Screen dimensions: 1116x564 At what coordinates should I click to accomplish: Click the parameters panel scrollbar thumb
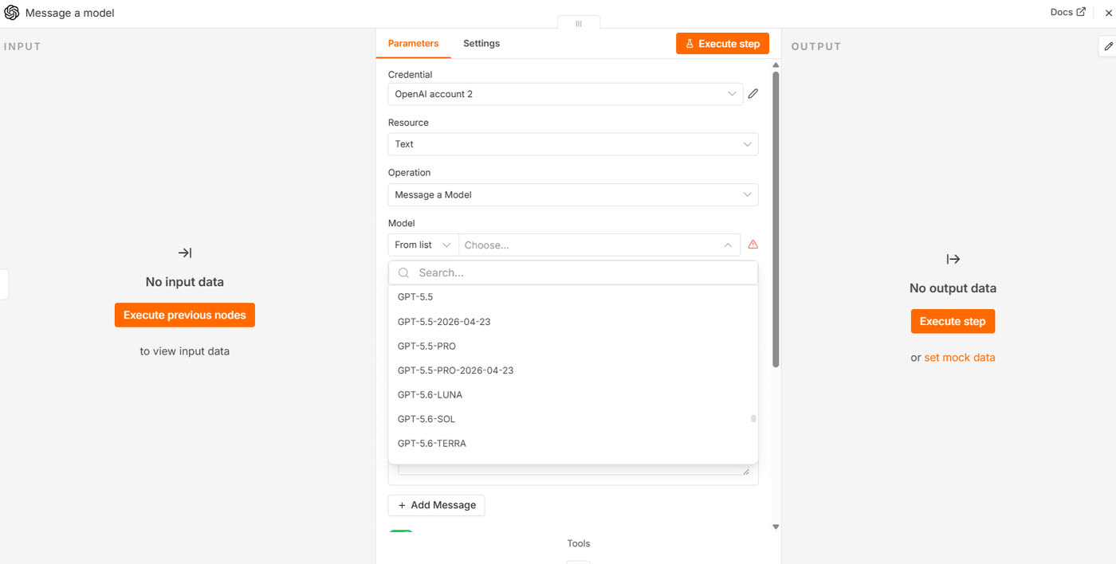coord(776,220)
